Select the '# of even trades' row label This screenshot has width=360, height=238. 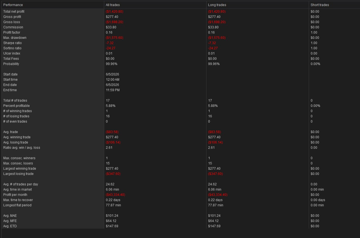(15, 122)
